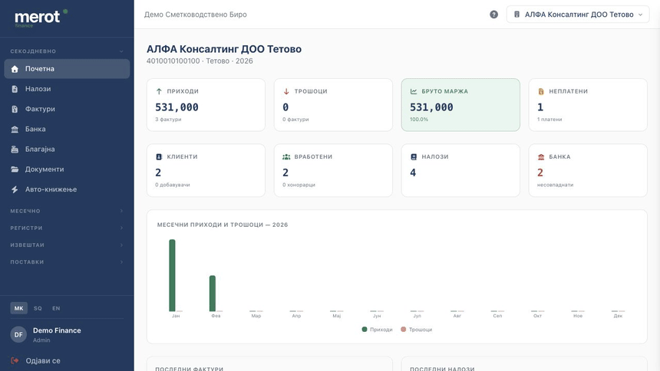
Task: Toggle the pink Трошоци legend swatch
Action: click(x=403, y=330)
